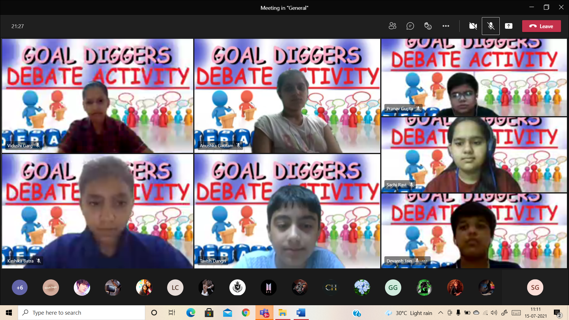Open the More actions ellipsis menu
Image resolution: width=569 pixels, height=320 pixels.
[446, 26]
